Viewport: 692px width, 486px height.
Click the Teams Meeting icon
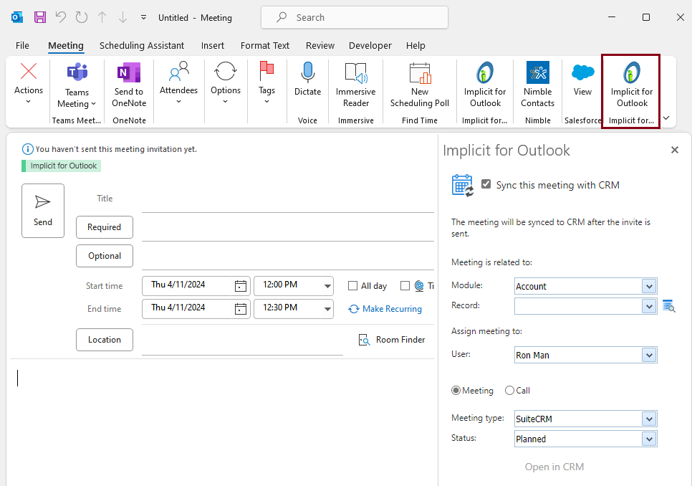[x=77, y=73]
